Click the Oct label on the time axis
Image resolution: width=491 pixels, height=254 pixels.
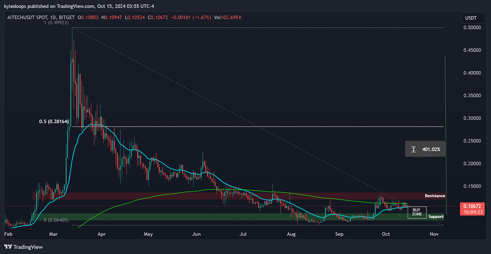point(386,233)
